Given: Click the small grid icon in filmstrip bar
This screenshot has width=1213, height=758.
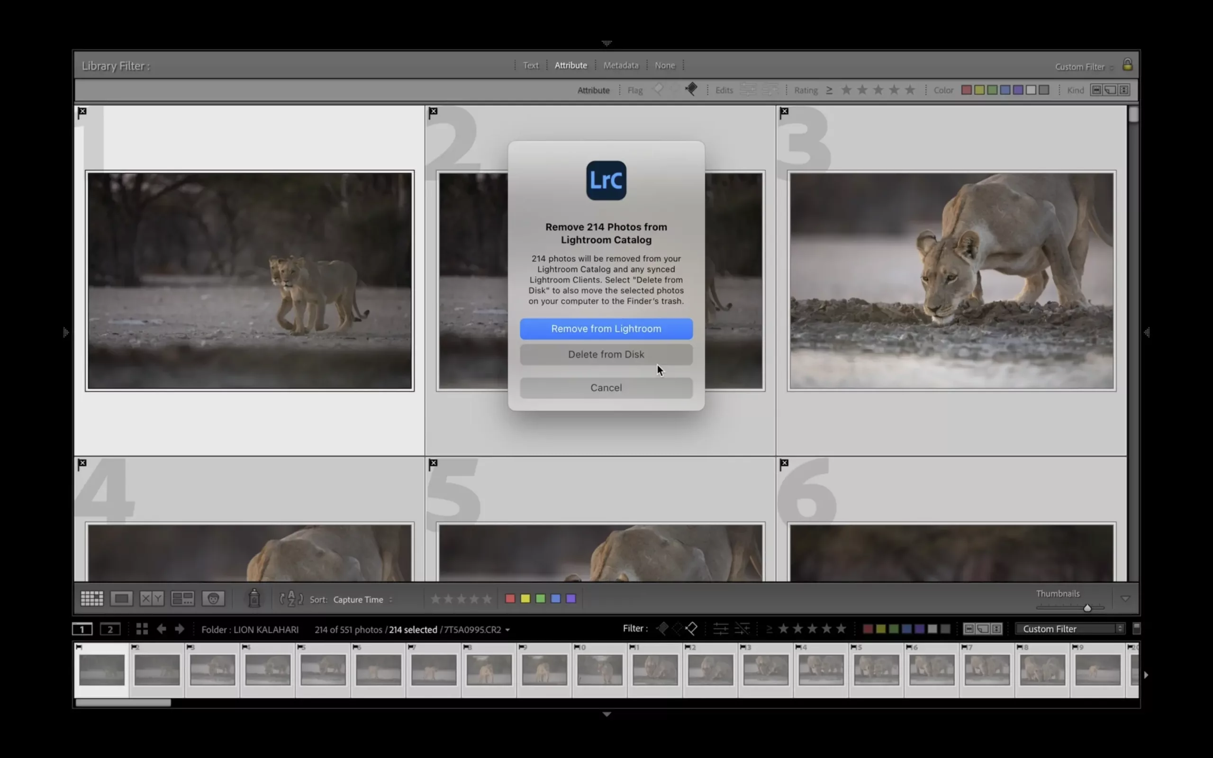Looking at the screenshot, I should [x=142, y=629].
